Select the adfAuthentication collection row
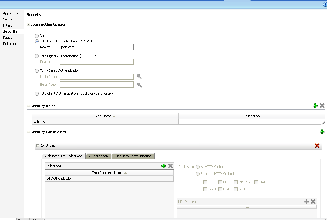This screenshot has height=220, width=327. pos(109,179)
